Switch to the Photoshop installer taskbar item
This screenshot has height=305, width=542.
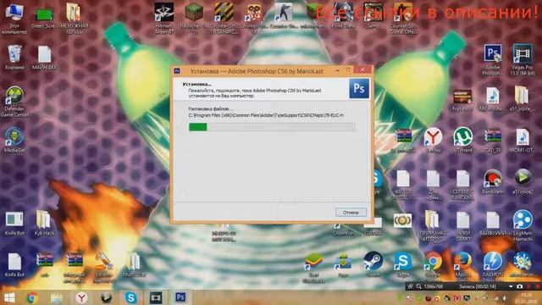pyautogui.click(x=180, y=297)
